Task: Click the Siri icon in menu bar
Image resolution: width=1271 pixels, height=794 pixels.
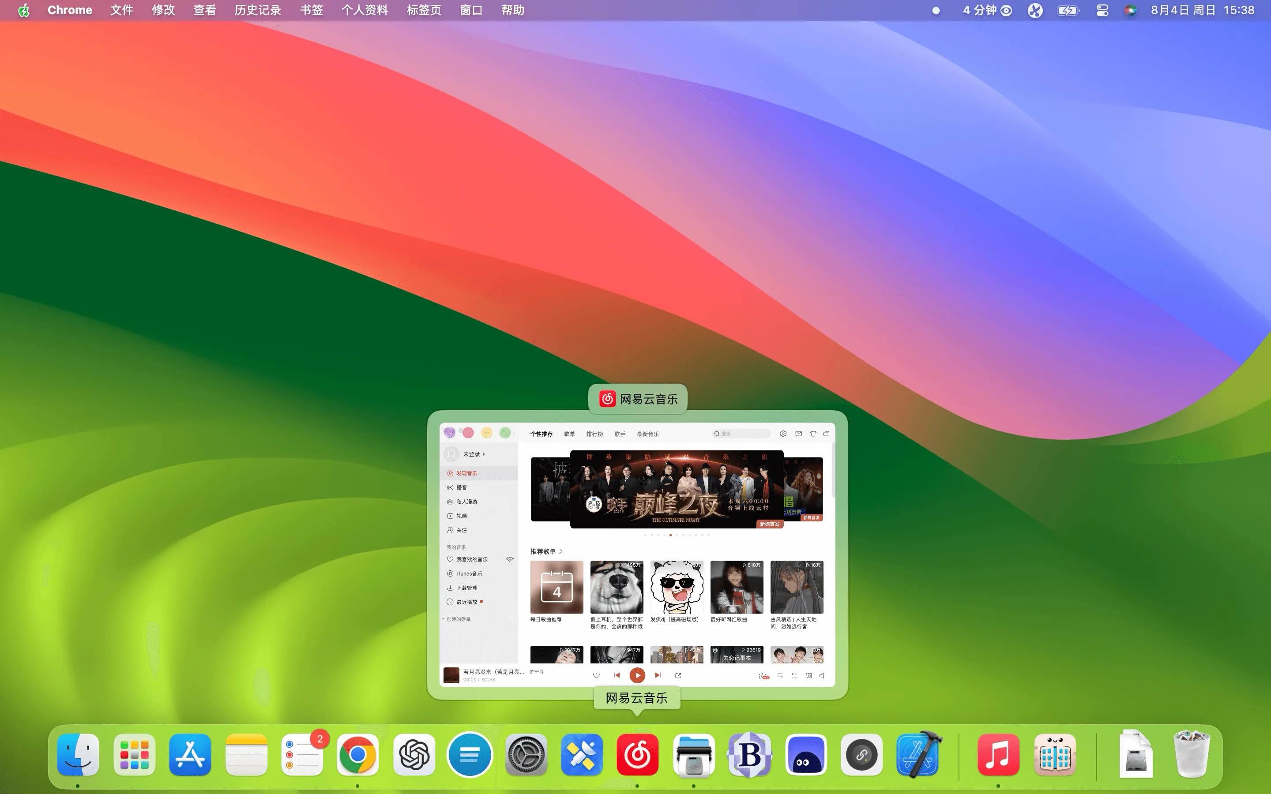Action: tap(1130, 11)
